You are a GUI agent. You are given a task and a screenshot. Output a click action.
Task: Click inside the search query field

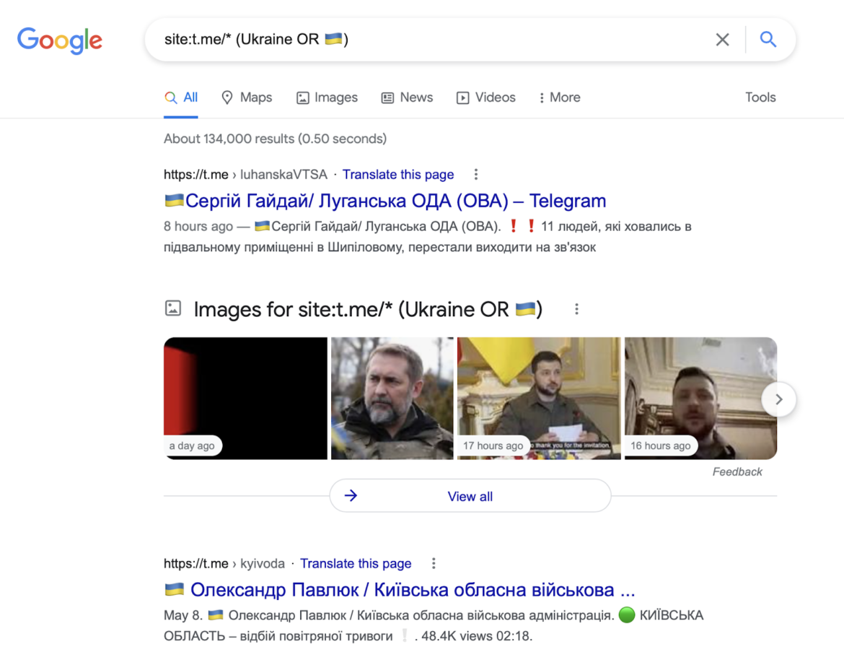point(433,39)
